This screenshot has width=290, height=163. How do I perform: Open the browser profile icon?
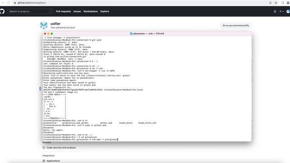(x=288, y=3)
